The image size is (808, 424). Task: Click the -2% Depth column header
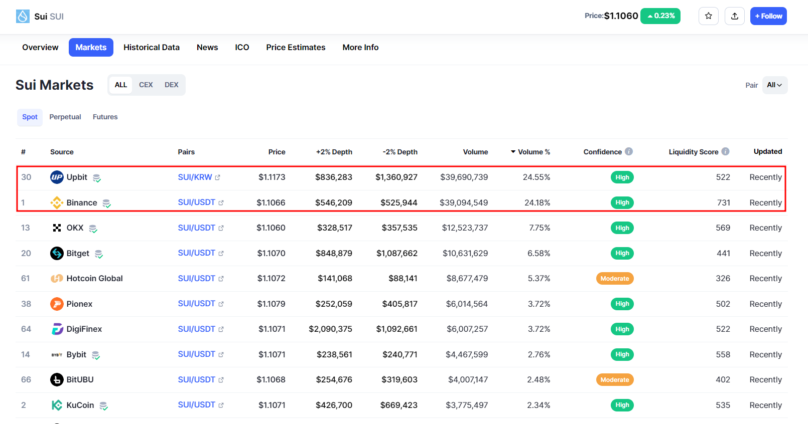[400, 152]
